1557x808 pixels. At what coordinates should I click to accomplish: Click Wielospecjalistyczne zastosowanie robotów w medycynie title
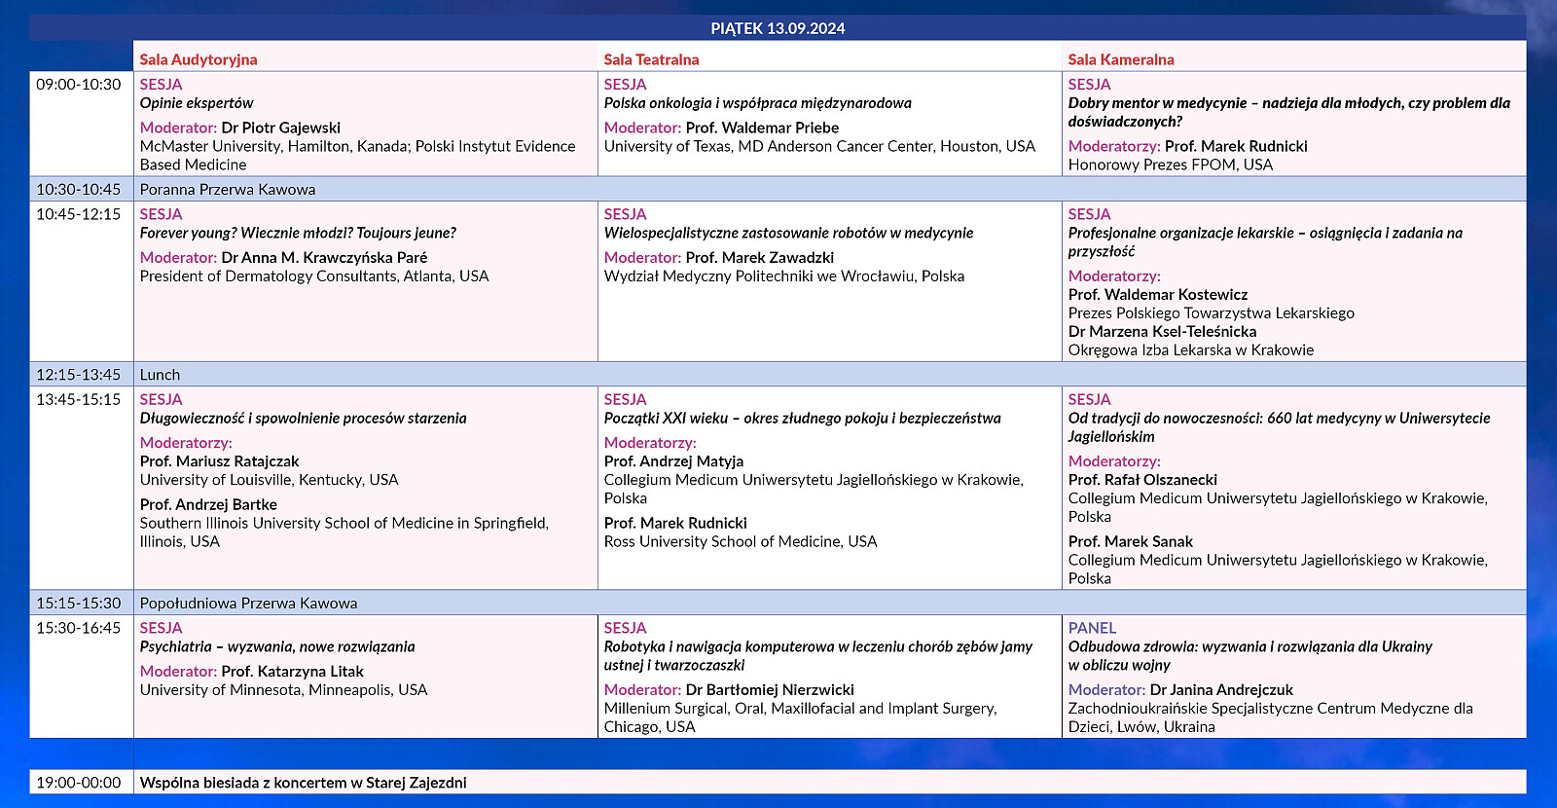point(788,233)
